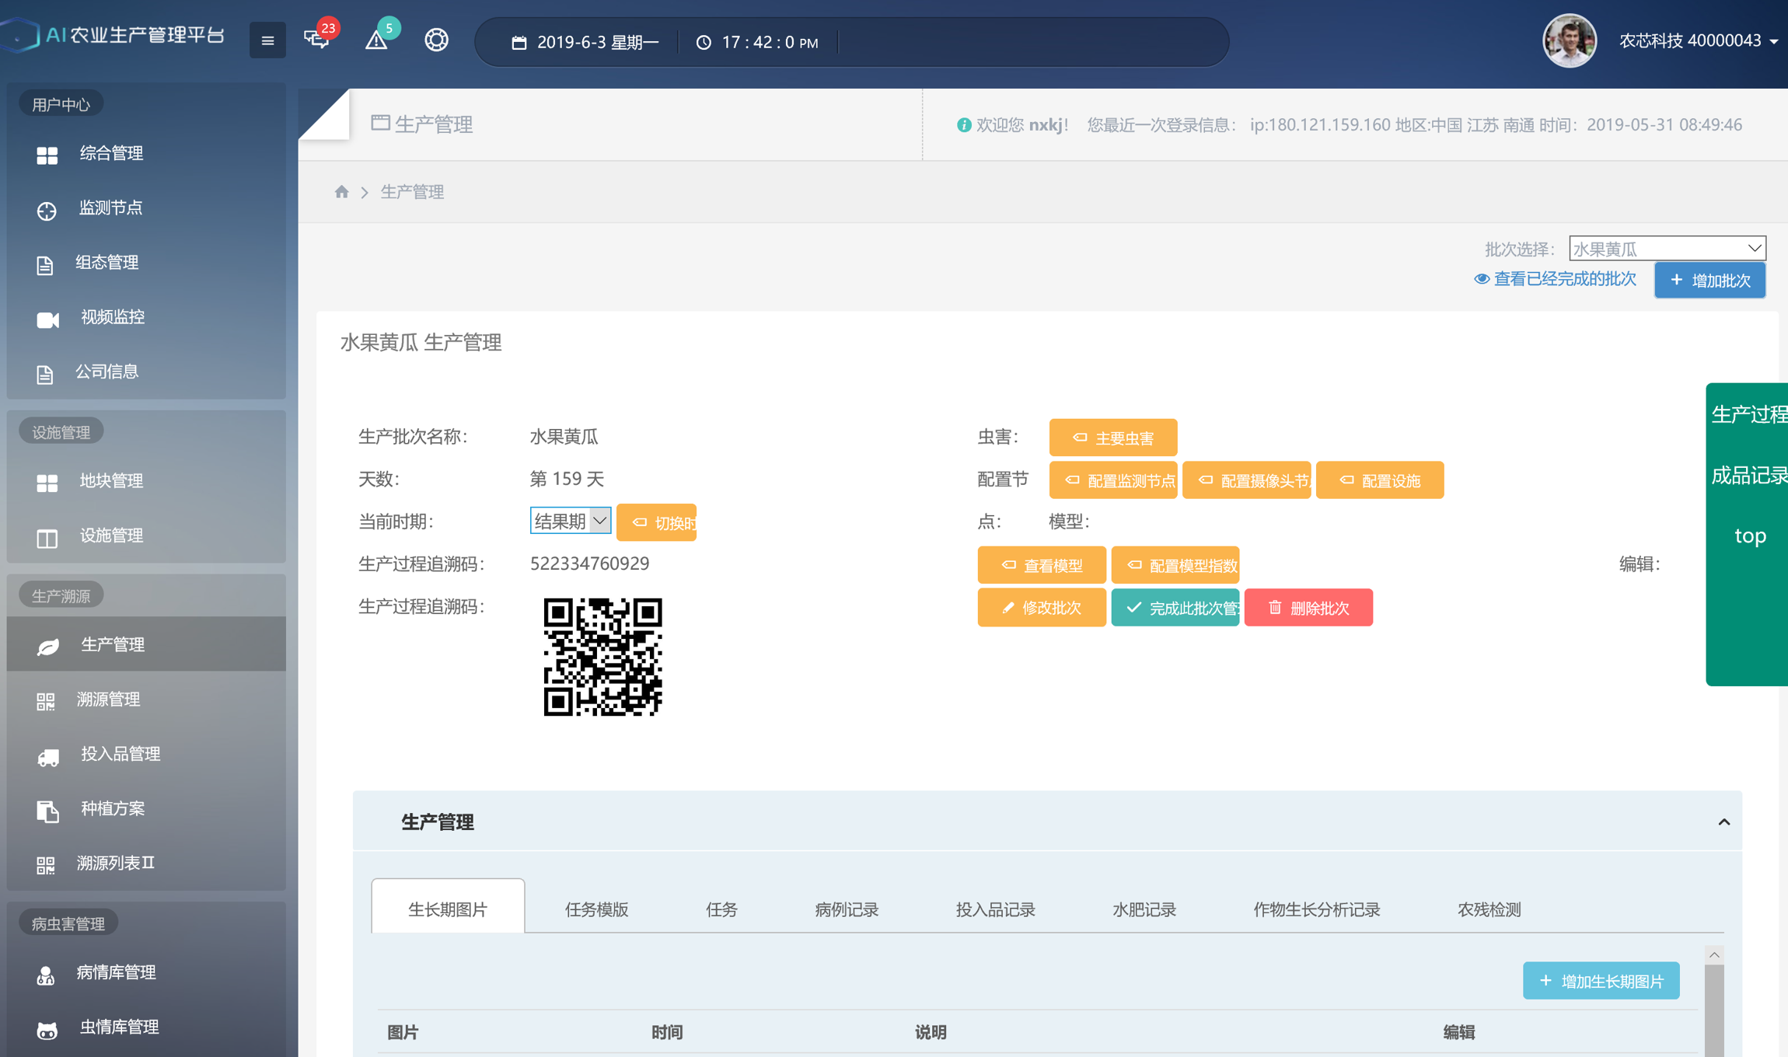The image size is (1788, 1057).
Task: Click the 增加生长期图片 button
Action: (1601, 981)
